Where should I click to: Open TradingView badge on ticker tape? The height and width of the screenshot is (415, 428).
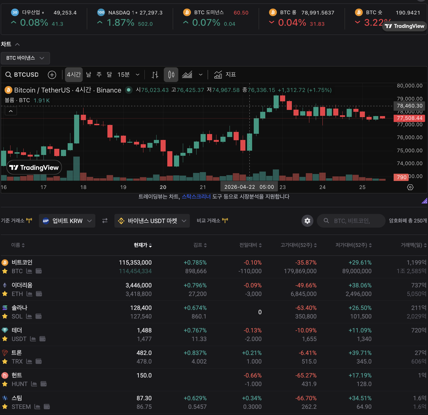coord(404,26)
